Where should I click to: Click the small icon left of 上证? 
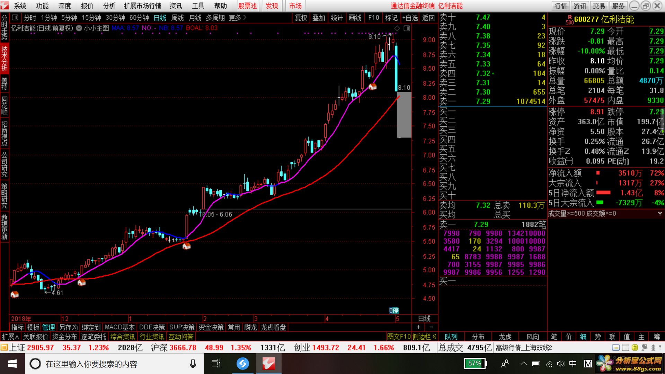pyautogui.click(x=4, y=347)
